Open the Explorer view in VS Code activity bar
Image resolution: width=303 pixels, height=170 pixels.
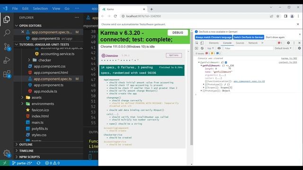click(x=7, y=19)
